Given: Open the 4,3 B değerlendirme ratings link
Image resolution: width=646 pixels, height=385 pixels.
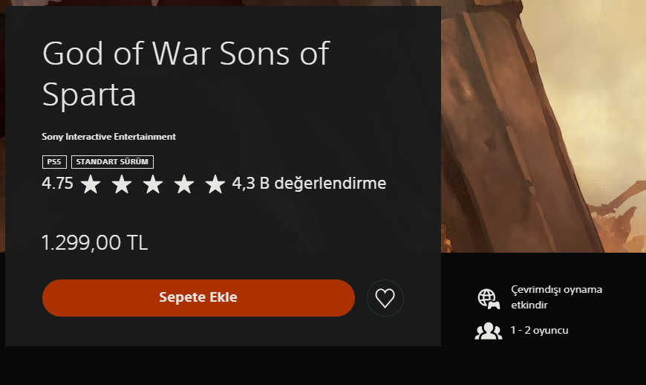Looking at the screenshot, I should click(309, 183).
